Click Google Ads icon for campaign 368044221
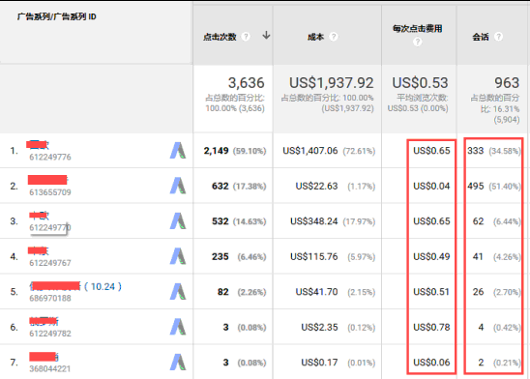530x379 pixels. tap(178, 363)
